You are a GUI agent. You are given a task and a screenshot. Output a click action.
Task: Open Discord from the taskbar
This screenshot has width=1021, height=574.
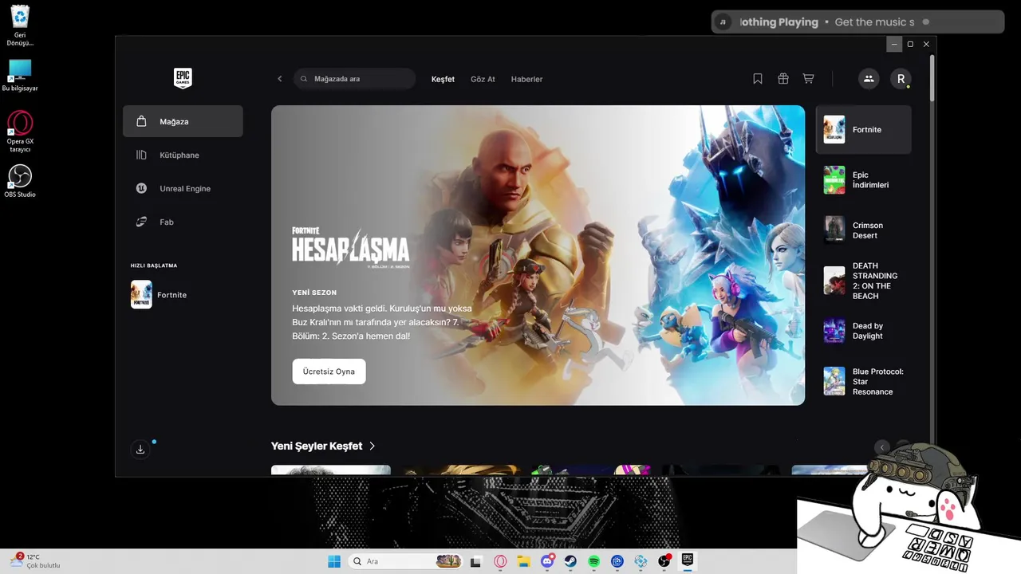pyautogui.click(x=547, y=561)
